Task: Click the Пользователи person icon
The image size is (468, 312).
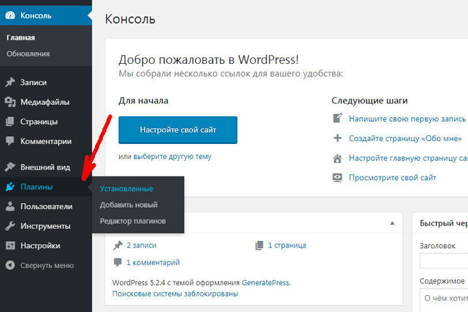Action: [10, 206]
